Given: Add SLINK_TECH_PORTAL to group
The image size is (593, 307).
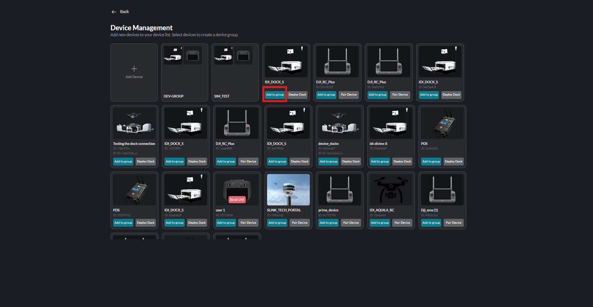Looking at the screenshot, I should pyautogui.click(x=277, y=223).
